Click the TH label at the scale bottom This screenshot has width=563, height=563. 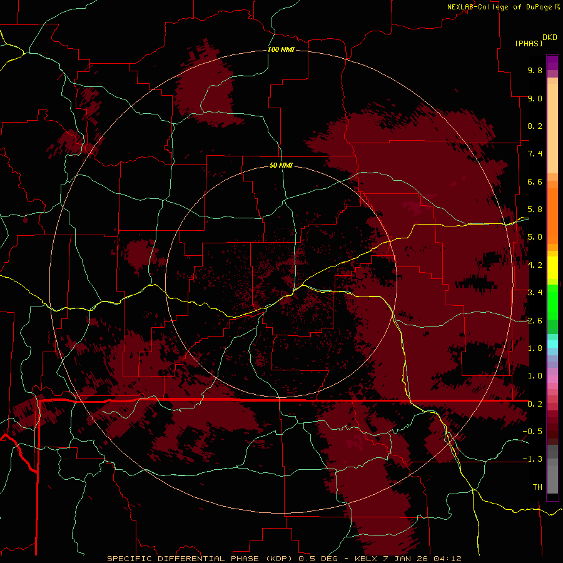click(x=537, y=487)
